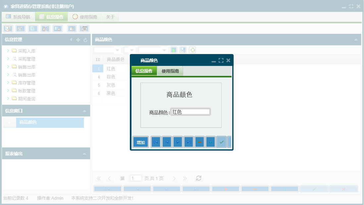
Task: Click the 商品颜色 input field showing 红色
Action: pyautogui.click(x=190, y=111)
